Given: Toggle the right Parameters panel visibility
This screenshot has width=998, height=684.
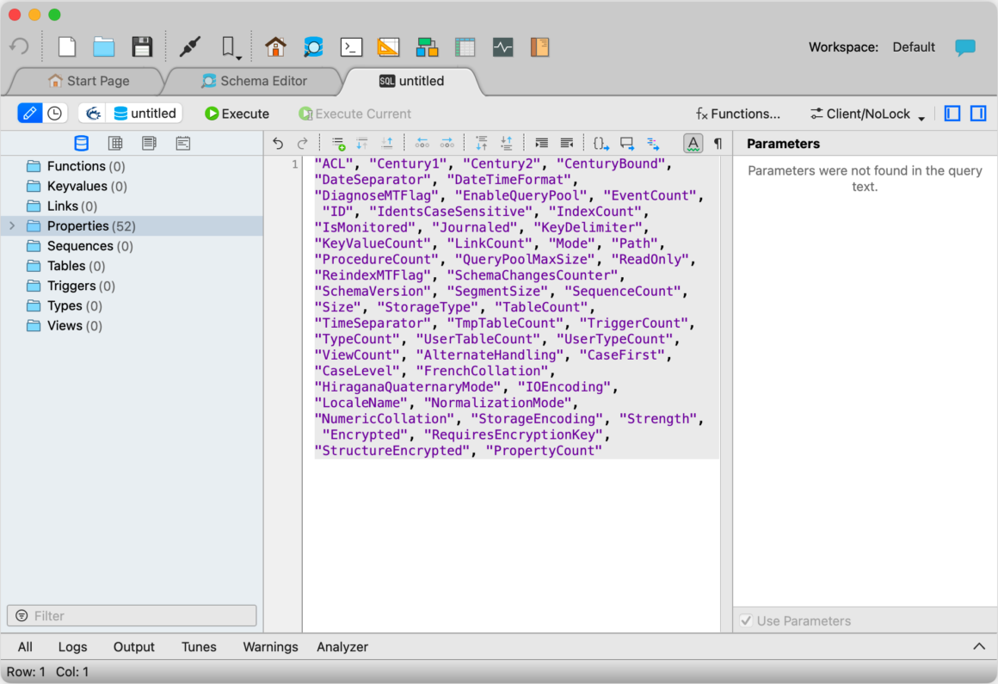Looking at the screenshot, I should 977,114.
